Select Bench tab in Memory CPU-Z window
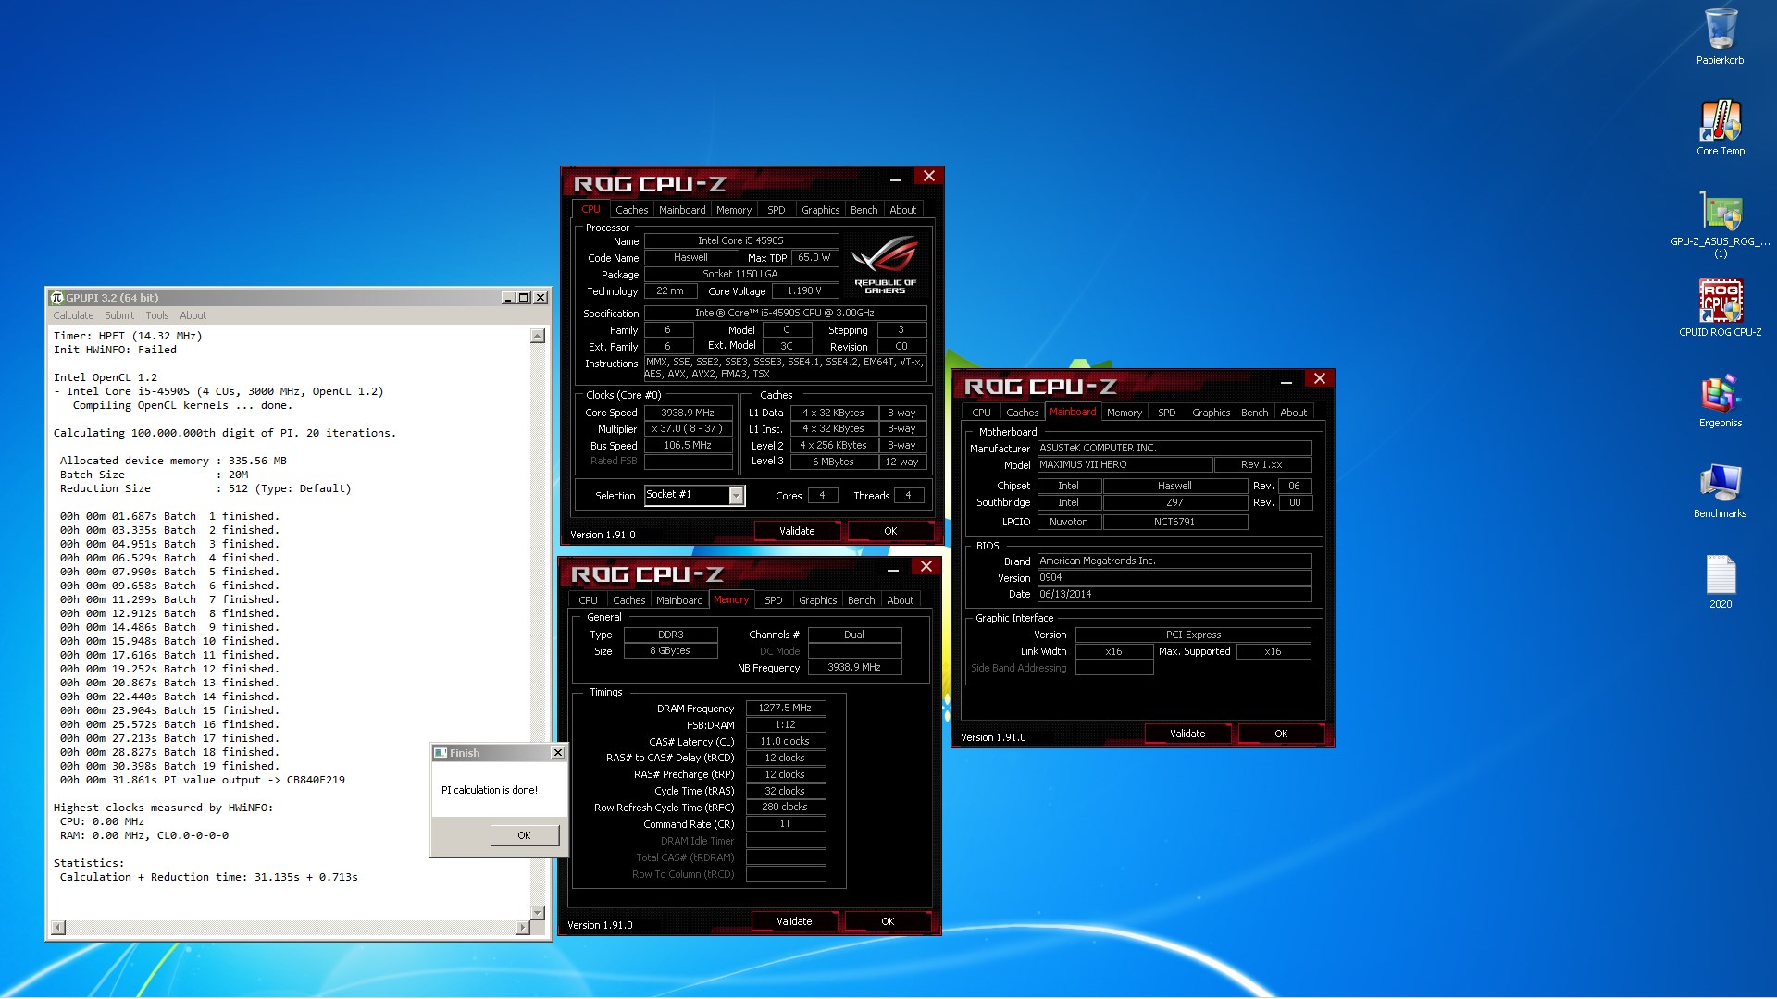The image size is (1777, 999). (x=862, y=600)
